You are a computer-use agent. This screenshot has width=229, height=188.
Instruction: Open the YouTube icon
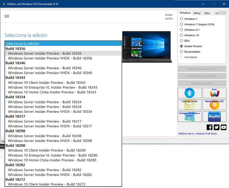tap(223, 127)
